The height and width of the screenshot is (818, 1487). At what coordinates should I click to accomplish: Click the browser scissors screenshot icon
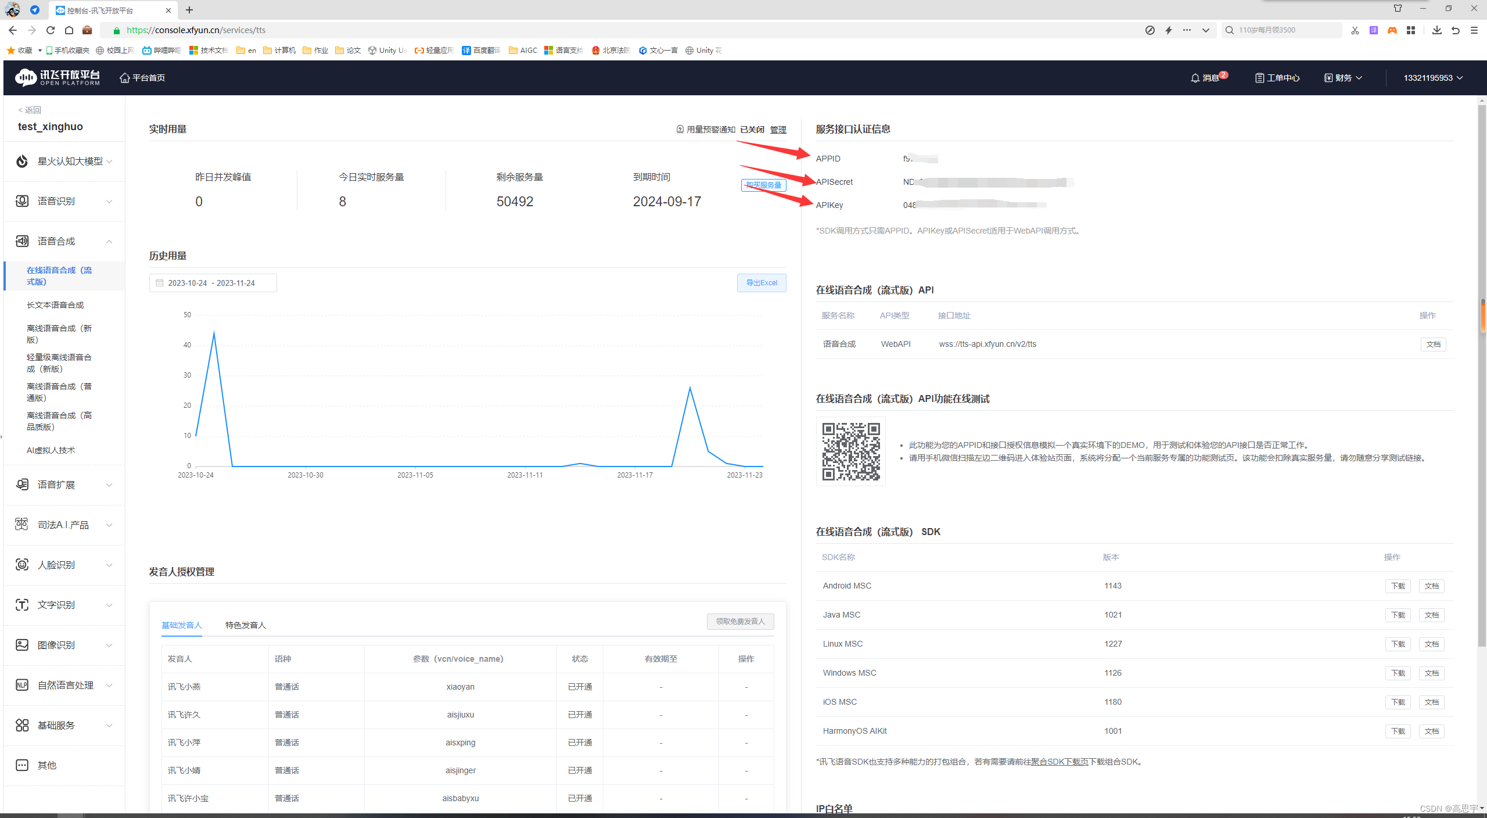pyautogui.click(x=1355, y=30)
